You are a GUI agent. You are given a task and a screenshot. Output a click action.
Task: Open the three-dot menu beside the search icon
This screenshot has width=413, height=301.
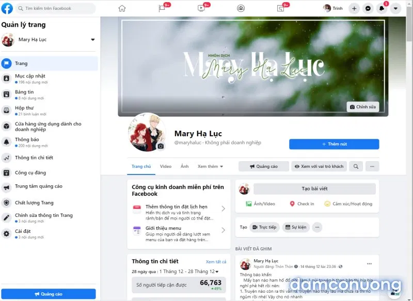coord(372,166)
